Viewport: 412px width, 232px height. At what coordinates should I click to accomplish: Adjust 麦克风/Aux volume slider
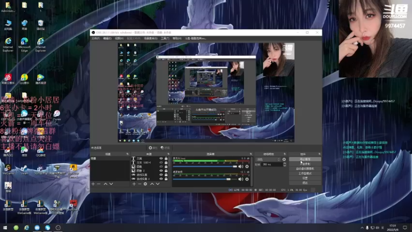[205, 167]
